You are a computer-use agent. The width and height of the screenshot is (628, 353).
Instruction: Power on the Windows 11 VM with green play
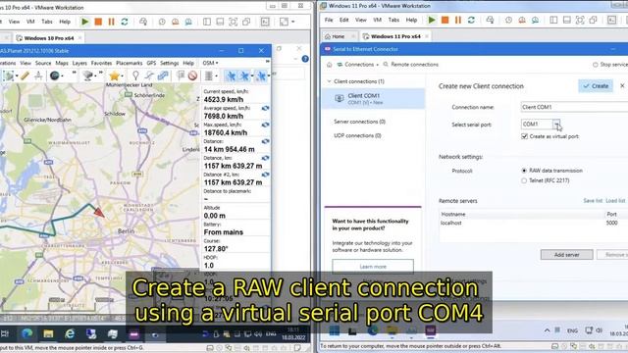432,20
